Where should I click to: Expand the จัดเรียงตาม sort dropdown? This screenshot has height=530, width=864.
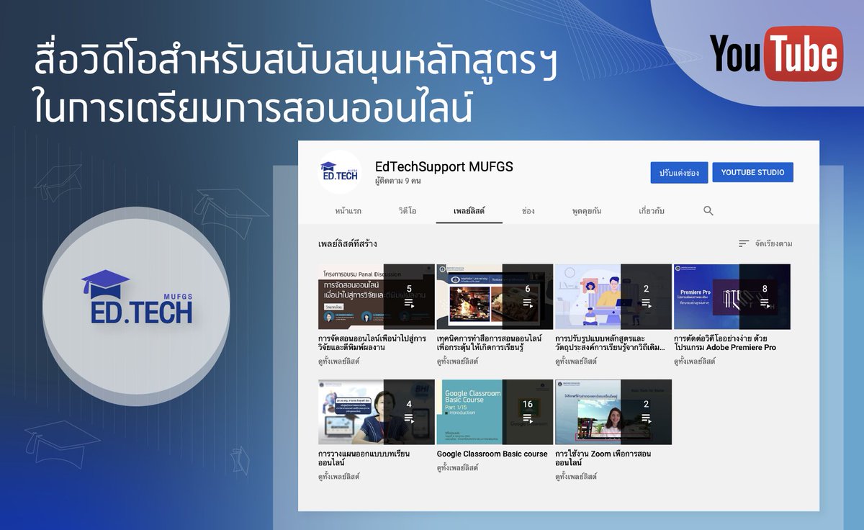click(x=765, y=243)
